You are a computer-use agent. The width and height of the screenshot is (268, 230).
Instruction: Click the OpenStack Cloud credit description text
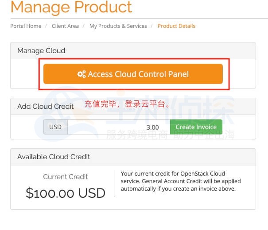[x=180, y=181]
